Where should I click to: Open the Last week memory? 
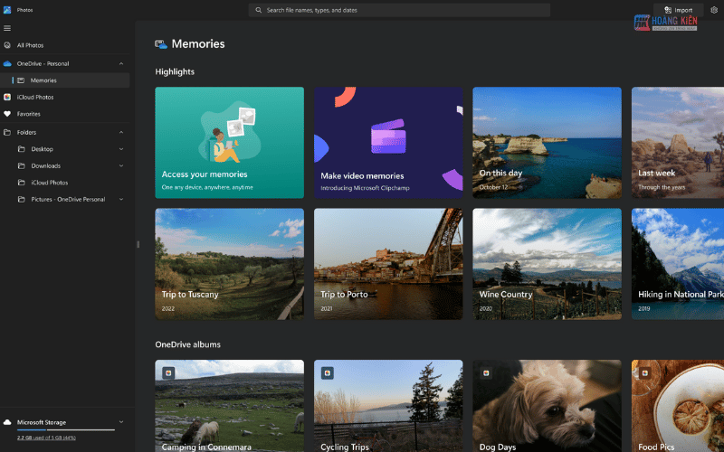pos(678,143)
